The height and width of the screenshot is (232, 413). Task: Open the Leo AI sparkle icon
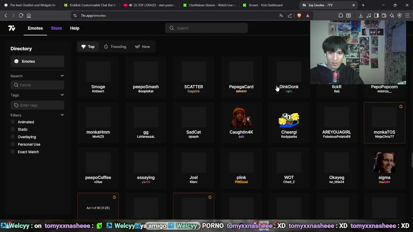click(392, 15)
